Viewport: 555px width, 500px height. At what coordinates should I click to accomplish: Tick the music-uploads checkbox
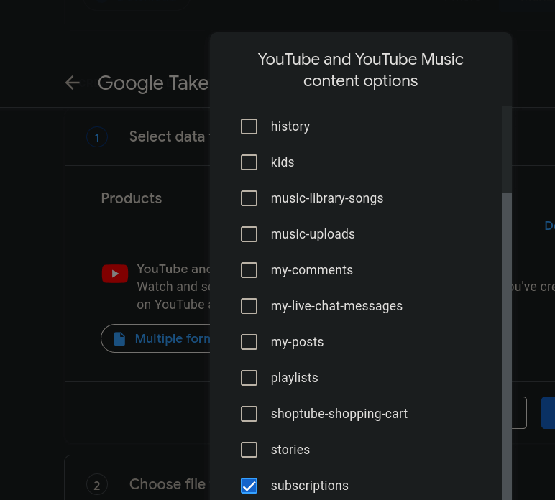(249, 234)
